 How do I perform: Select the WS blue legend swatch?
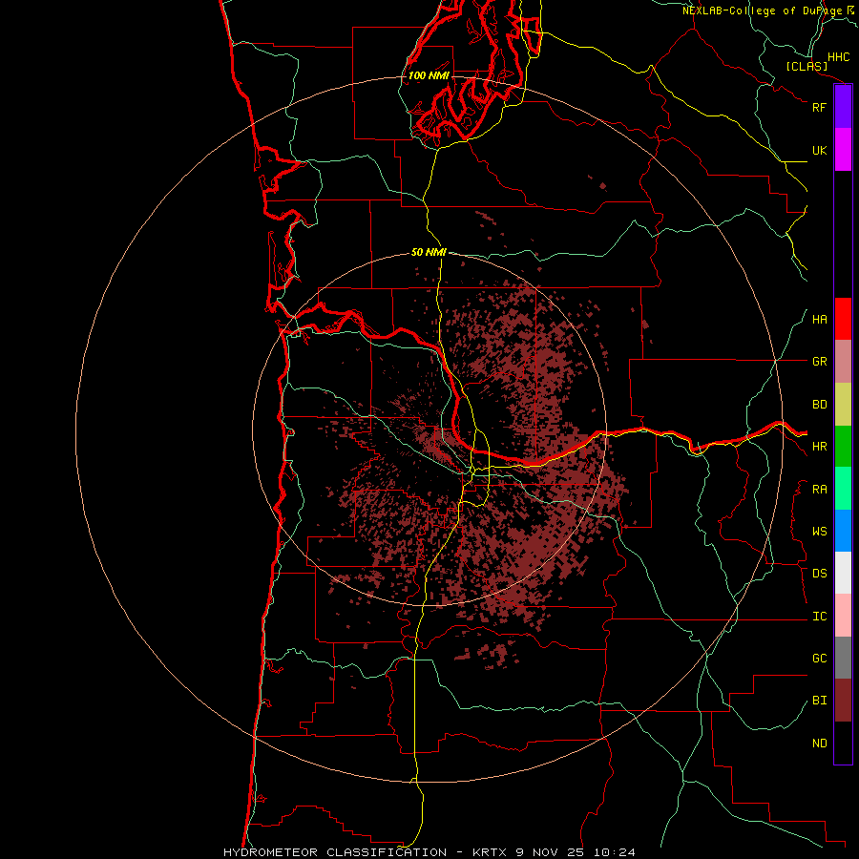coord(843,531)
